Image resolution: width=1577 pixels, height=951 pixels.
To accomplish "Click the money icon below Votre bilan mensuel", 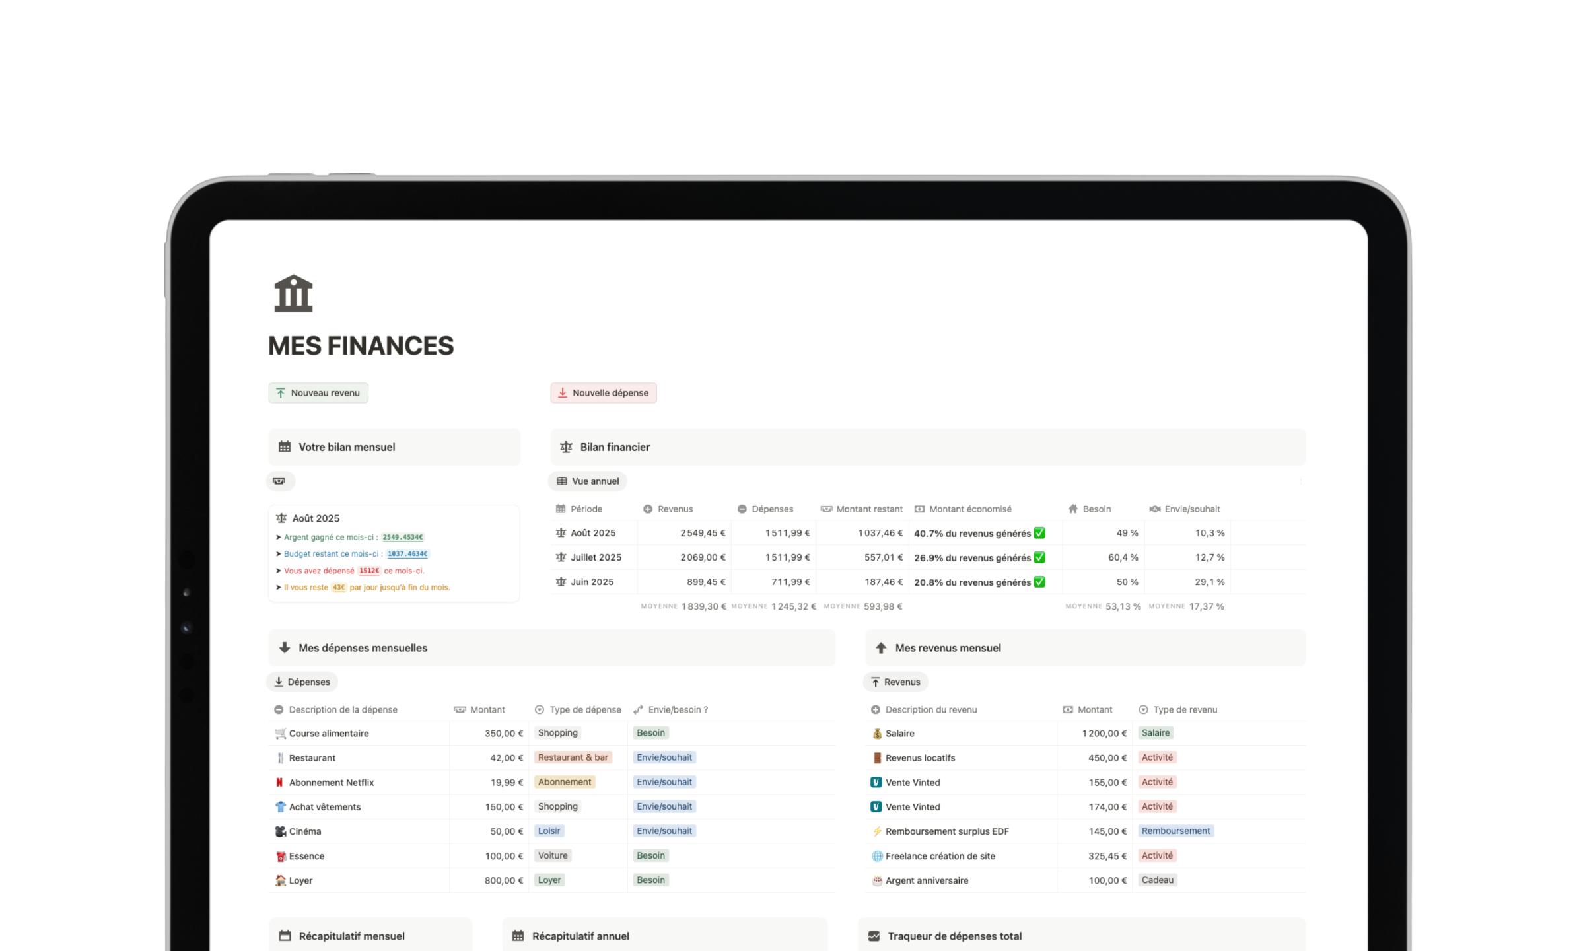I will pos(280,481).
